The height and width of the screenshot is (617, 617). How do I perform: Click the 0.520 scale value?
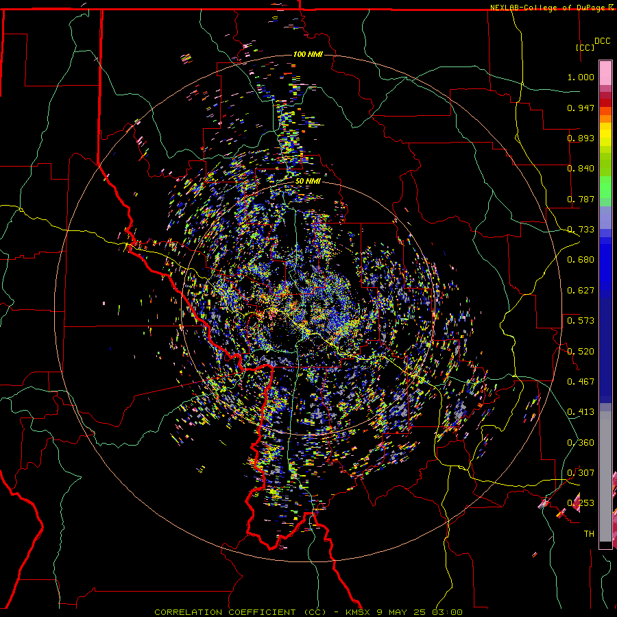[x=581, y=352]
